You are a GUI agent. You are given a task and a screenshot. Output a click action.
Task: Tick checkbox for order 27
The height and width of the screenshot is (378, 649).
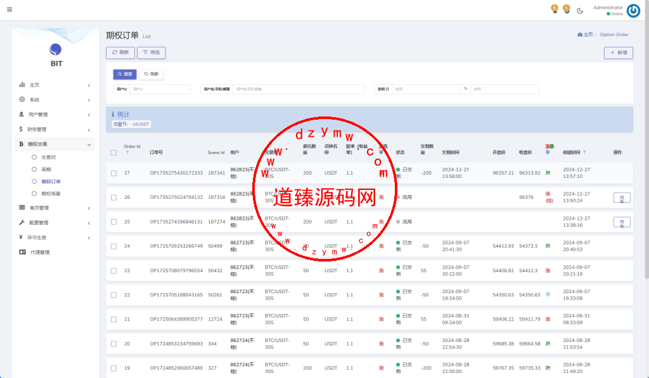coord(114,173)
